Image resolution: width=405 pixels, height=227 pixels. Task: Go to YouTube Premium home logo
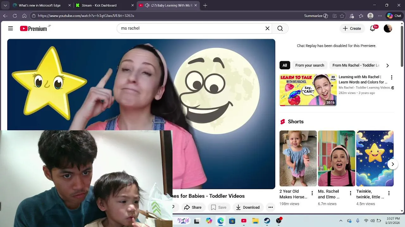(34, 29)
